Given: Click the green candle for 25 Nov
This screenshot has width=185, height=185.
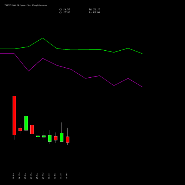Looking at the screenshot, I should coord(26,123).
